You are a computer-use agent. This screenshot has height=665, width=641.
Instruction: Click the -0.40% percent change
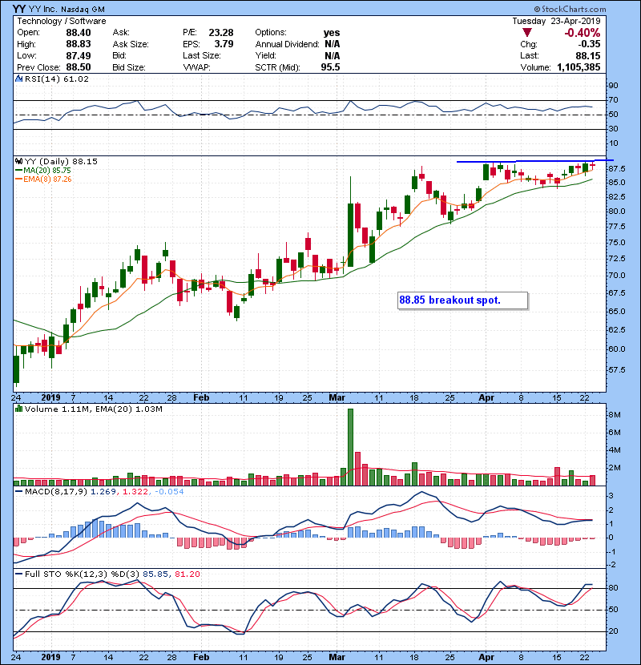pyautogui.click(x=582, y=33)
